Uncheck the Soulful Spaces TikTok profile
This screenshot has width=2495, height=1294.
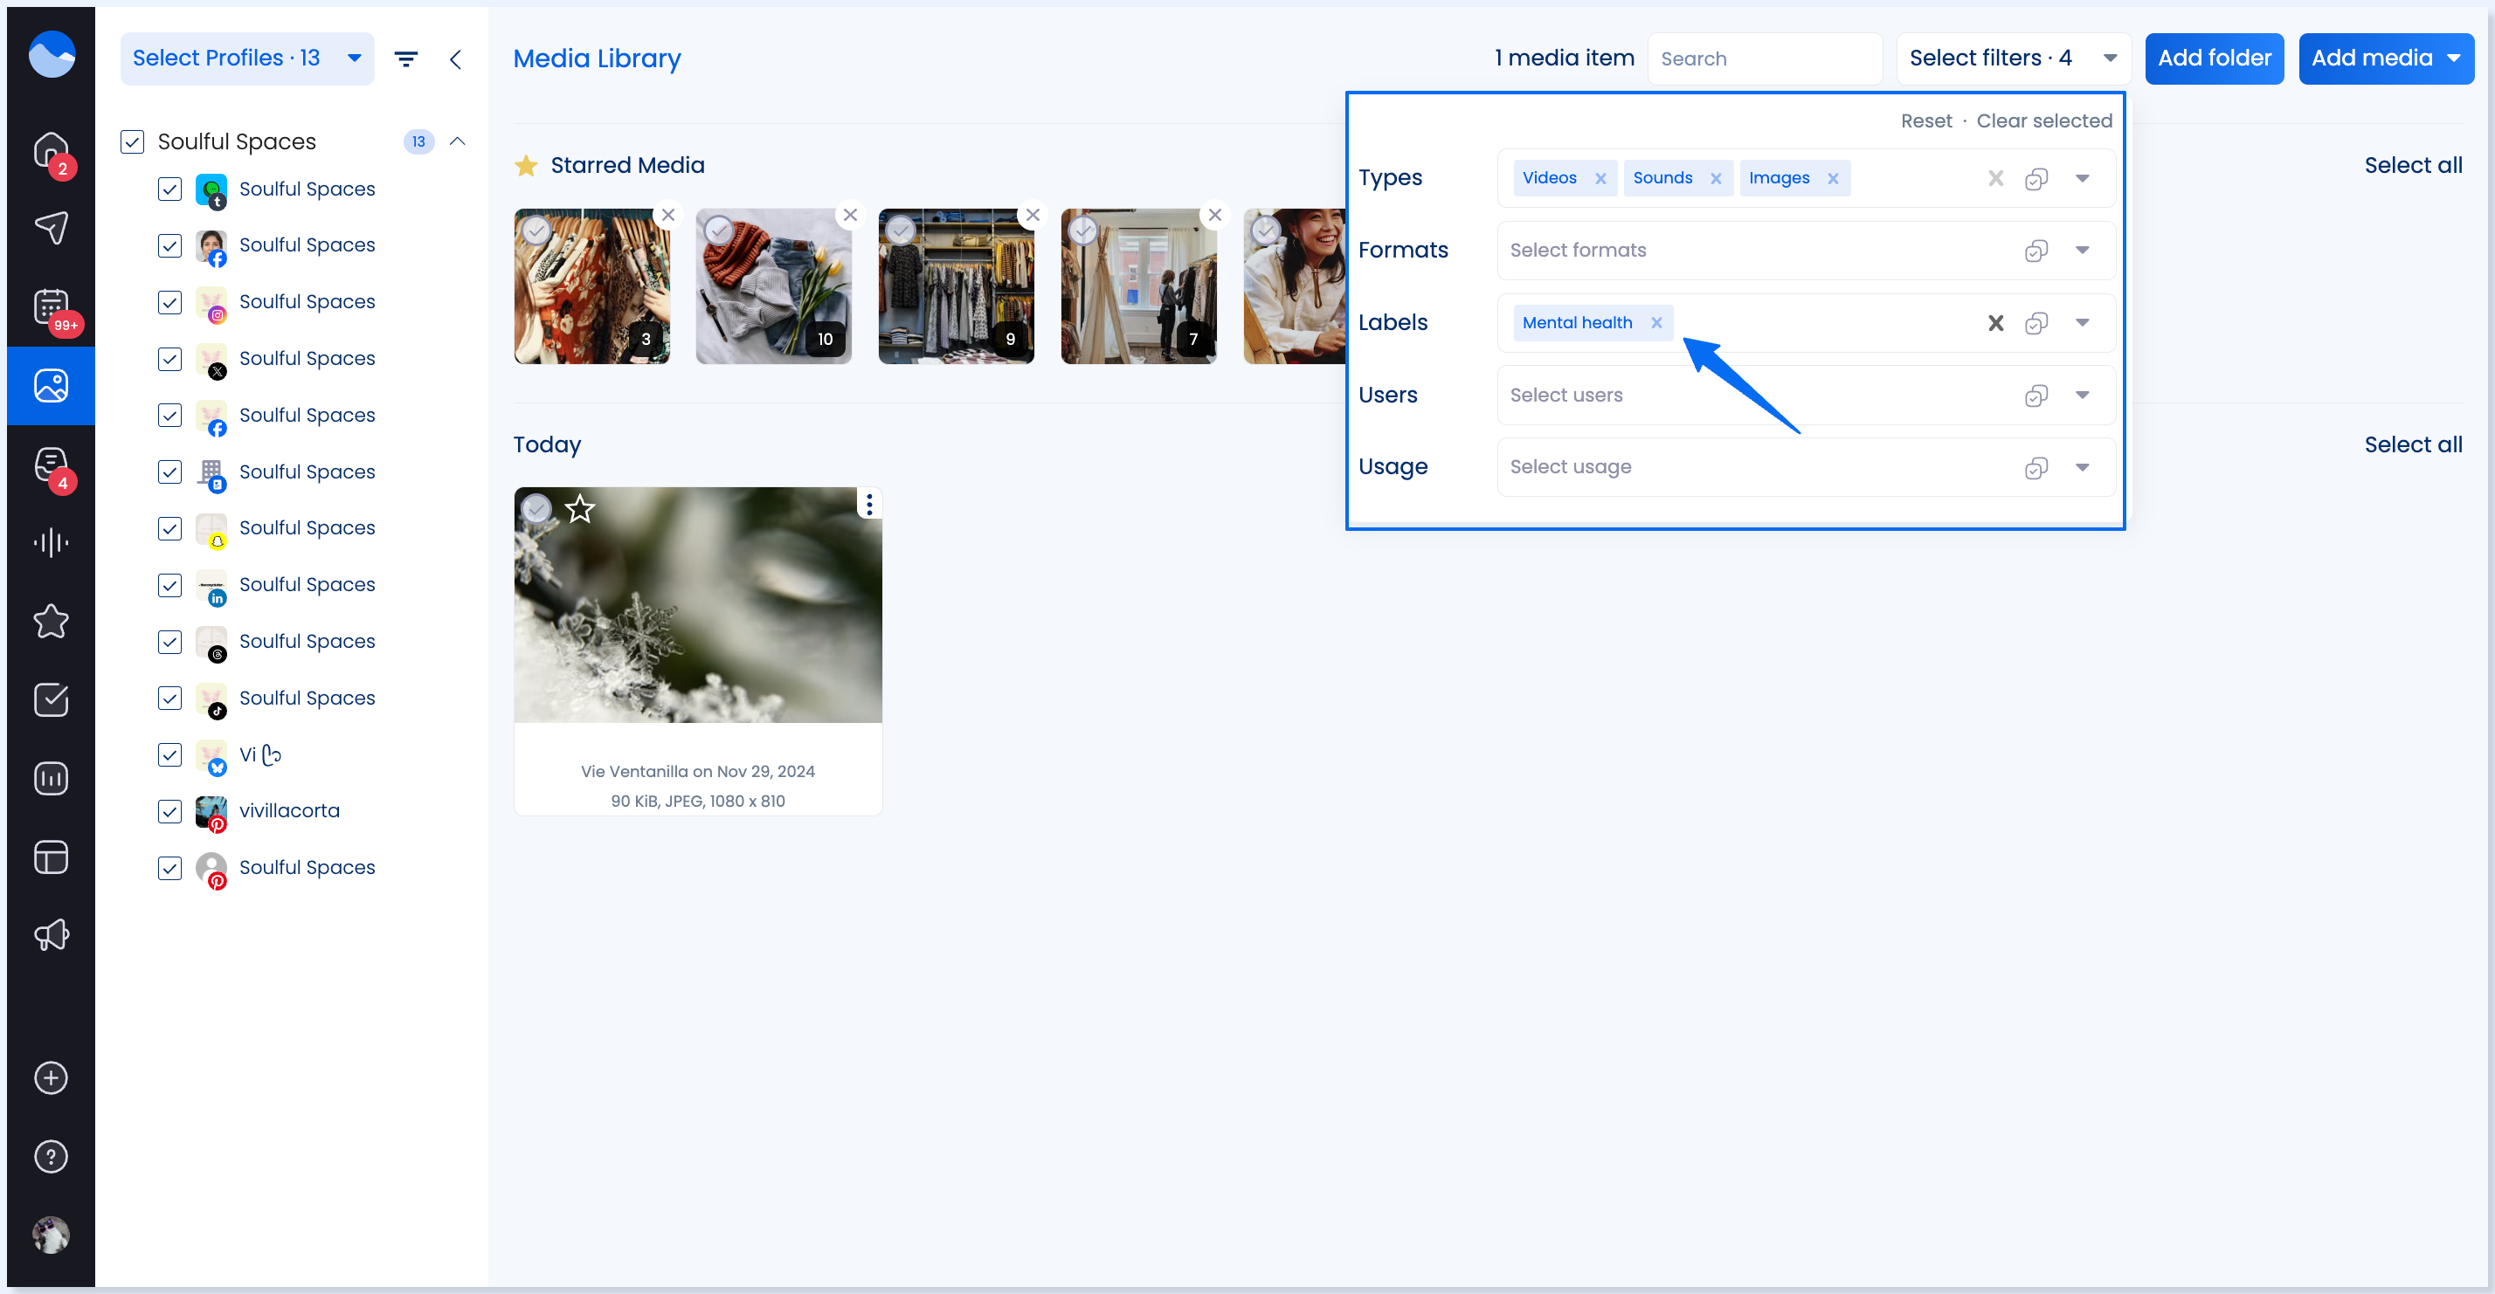coord(169,699)
